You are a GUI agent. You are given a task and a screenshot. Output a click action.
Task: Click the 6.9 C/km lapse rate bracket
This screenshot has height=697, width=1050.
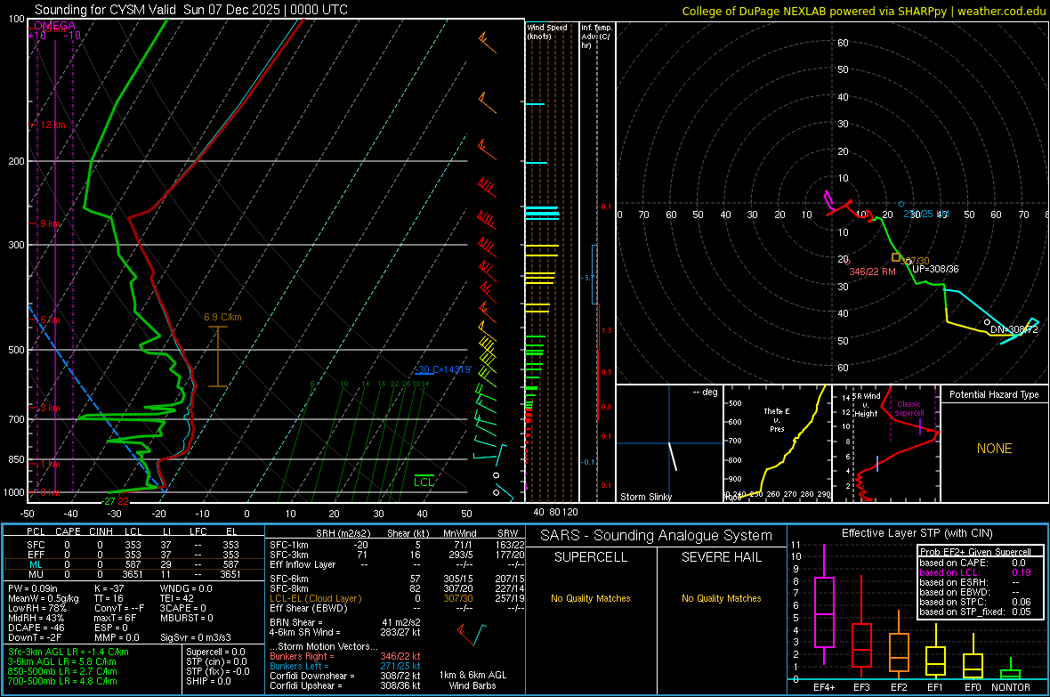pos(218,357)
